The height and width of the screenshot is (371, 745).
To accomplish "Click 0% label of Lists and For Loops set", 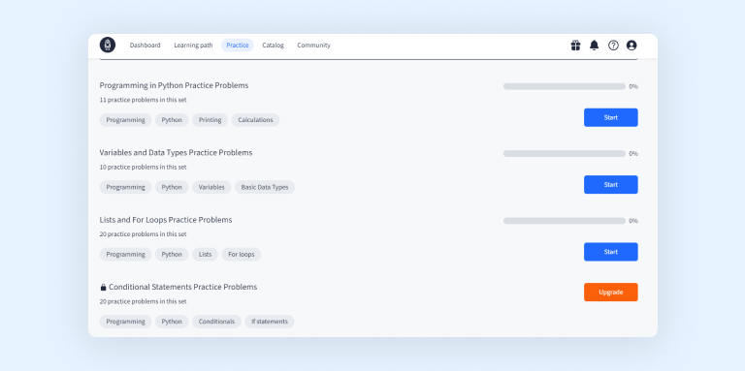I will 633,221.
